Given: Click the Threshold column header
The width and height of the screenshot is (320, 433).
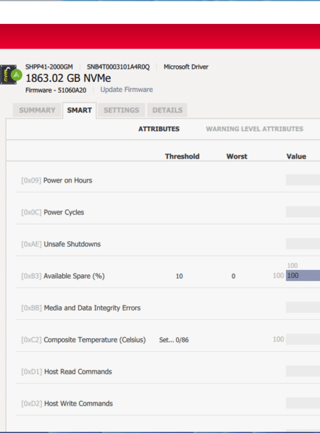Looking at the screenshot, I should tap(182, 157).
